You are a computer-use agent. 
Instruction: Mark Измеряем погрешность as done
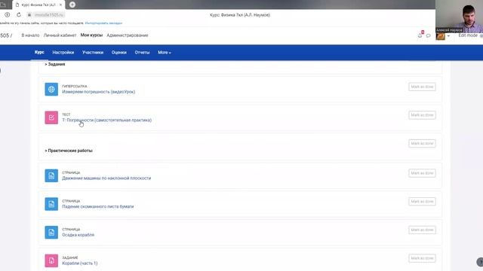point(422,87)
